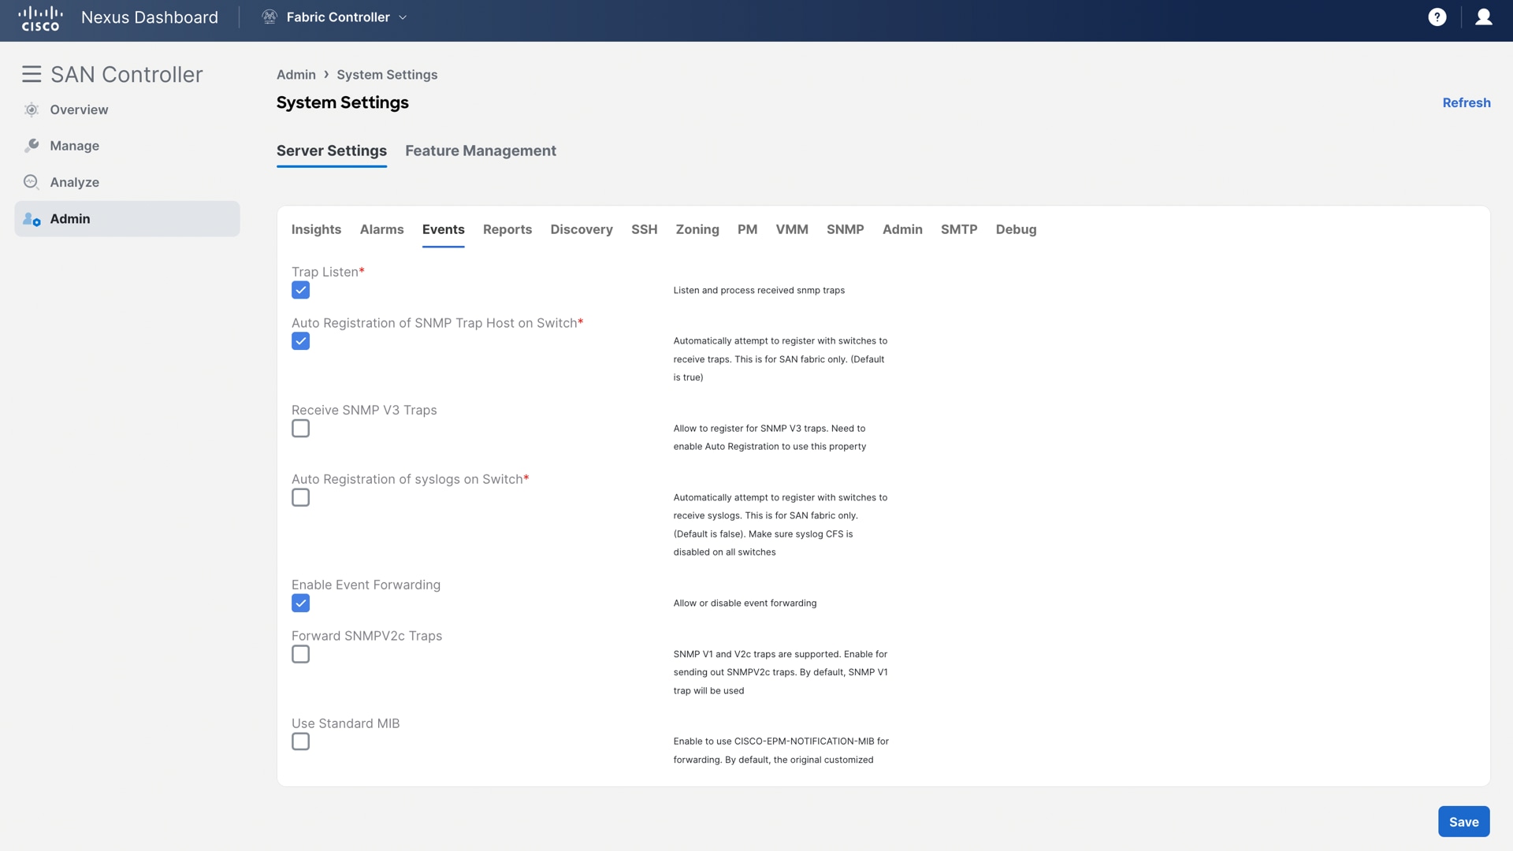Open the Admin settings tab
The image size is (1513, 851).
(902, 229)
